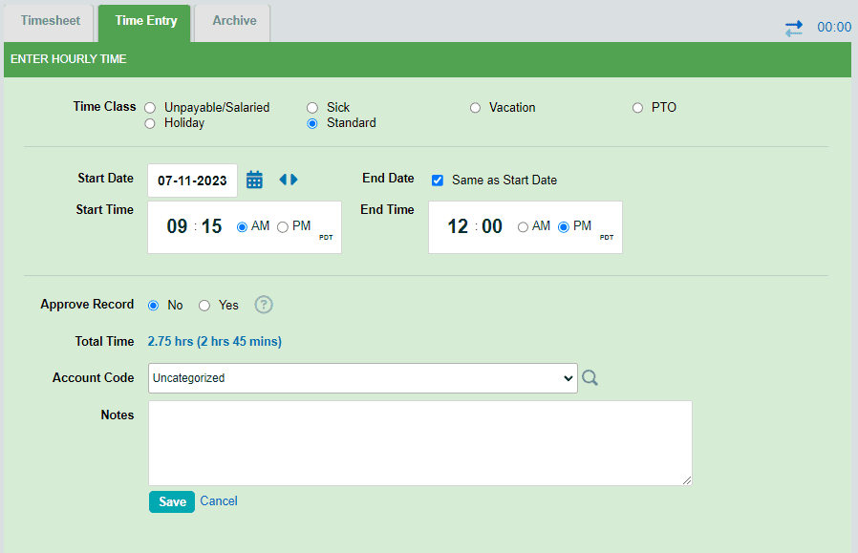
Task: Go to previous day arrow beside Start Date
Action: point(283,180)
